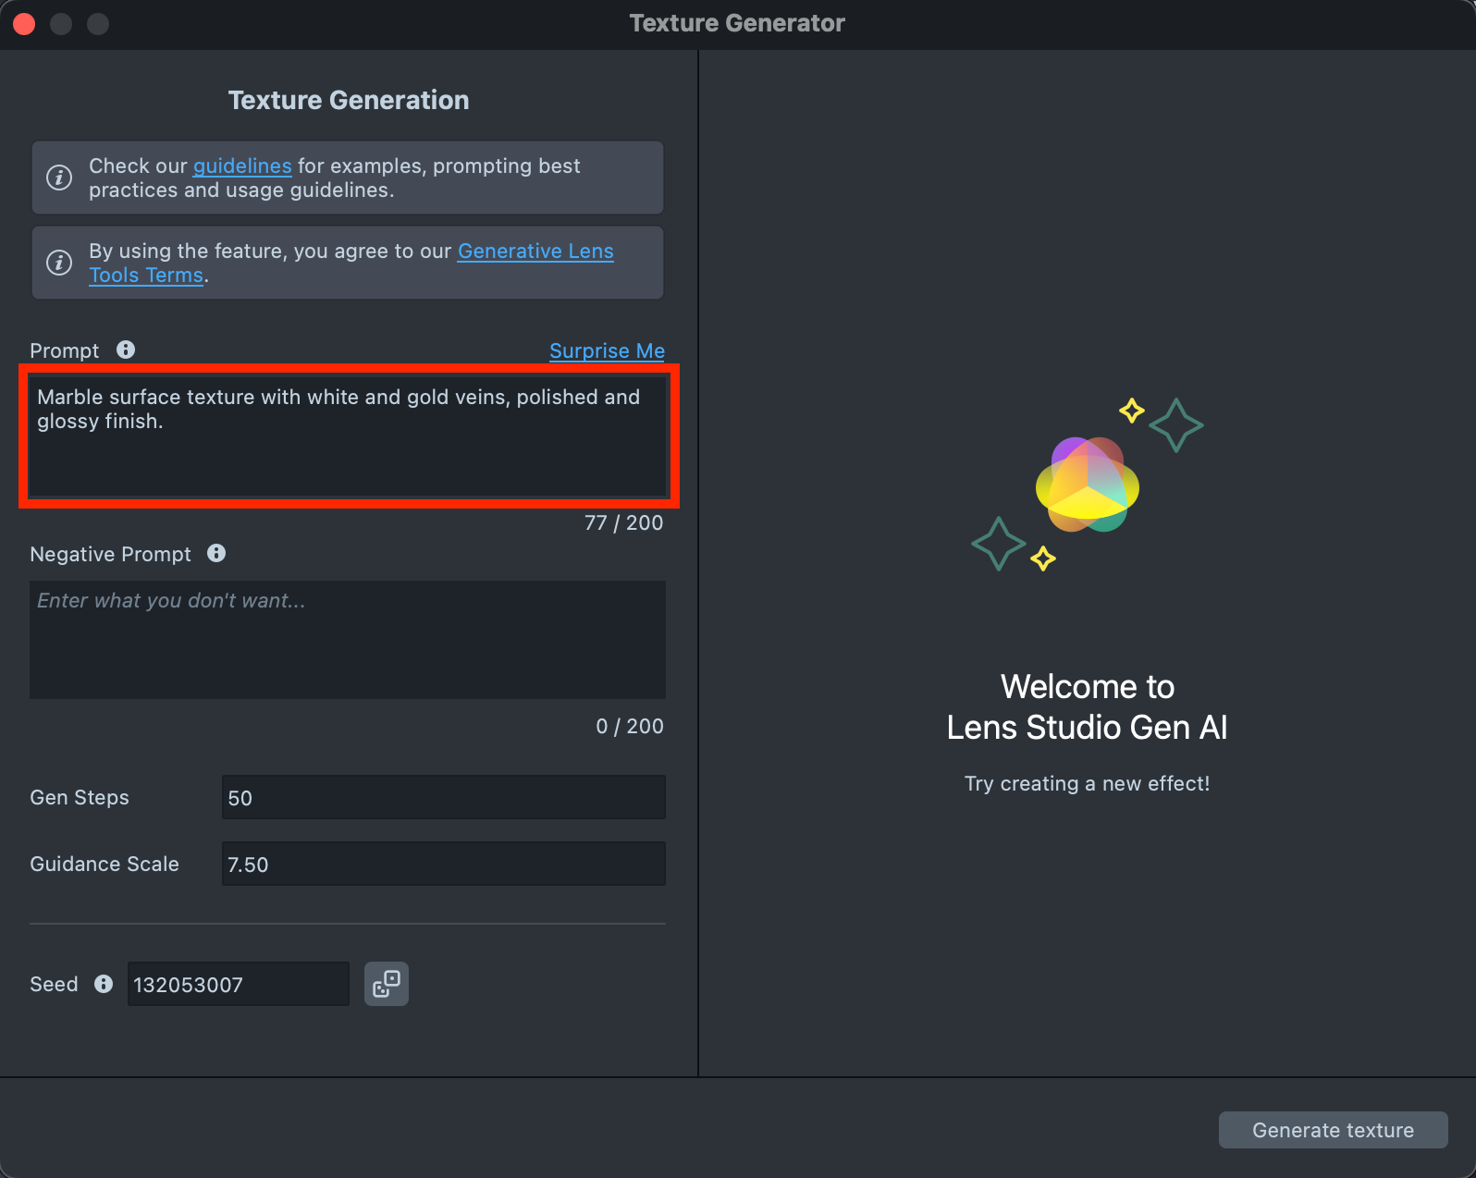Click the Prompt info icon

126,350
